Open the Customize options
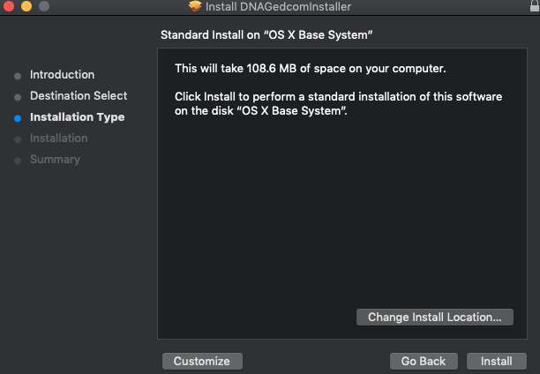Screen dimensions: 540x374 [201, 362]
